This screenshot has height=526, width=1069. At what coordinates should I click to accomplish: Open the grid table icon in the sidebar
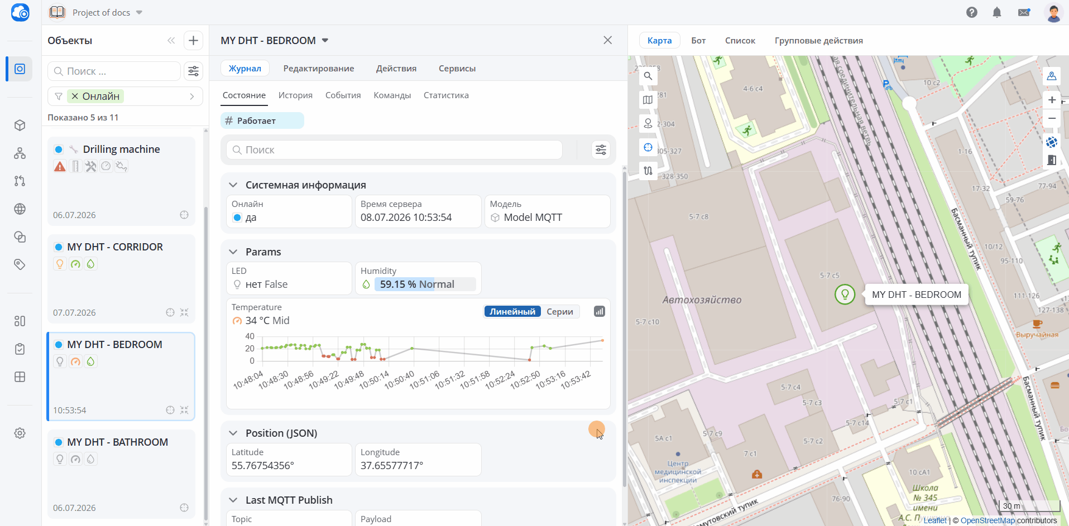pos(20,377)
